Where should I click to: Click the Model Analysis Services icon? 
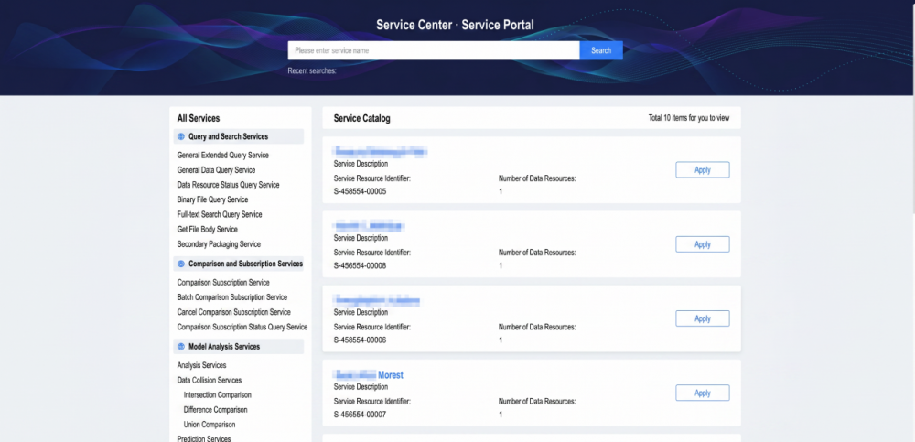click(x=181, y=347)
